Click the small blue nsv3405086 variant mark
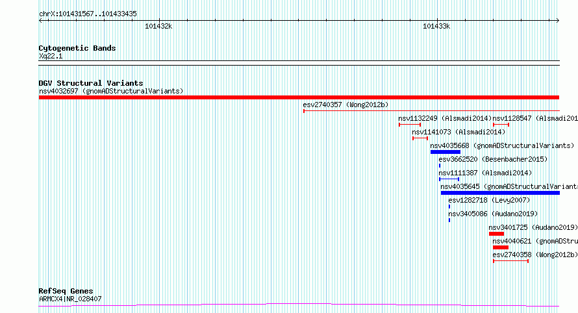 coord(449,220)
